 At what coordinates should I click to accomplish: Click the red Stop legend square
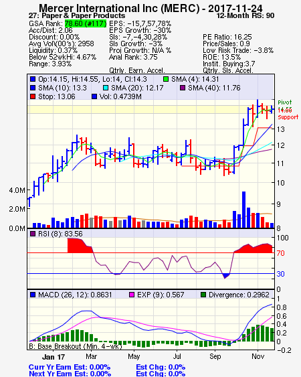[x=33, y=96]
